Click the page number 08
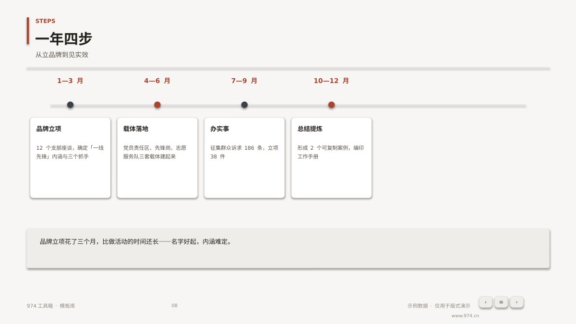Viewport: 576px width, 324px height. [174, 306]
